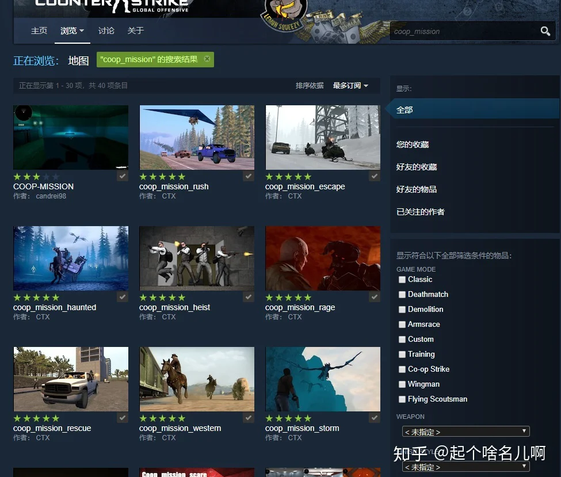View star rating of coop_mission_escape
561x477 pixels.
[288, 177]
